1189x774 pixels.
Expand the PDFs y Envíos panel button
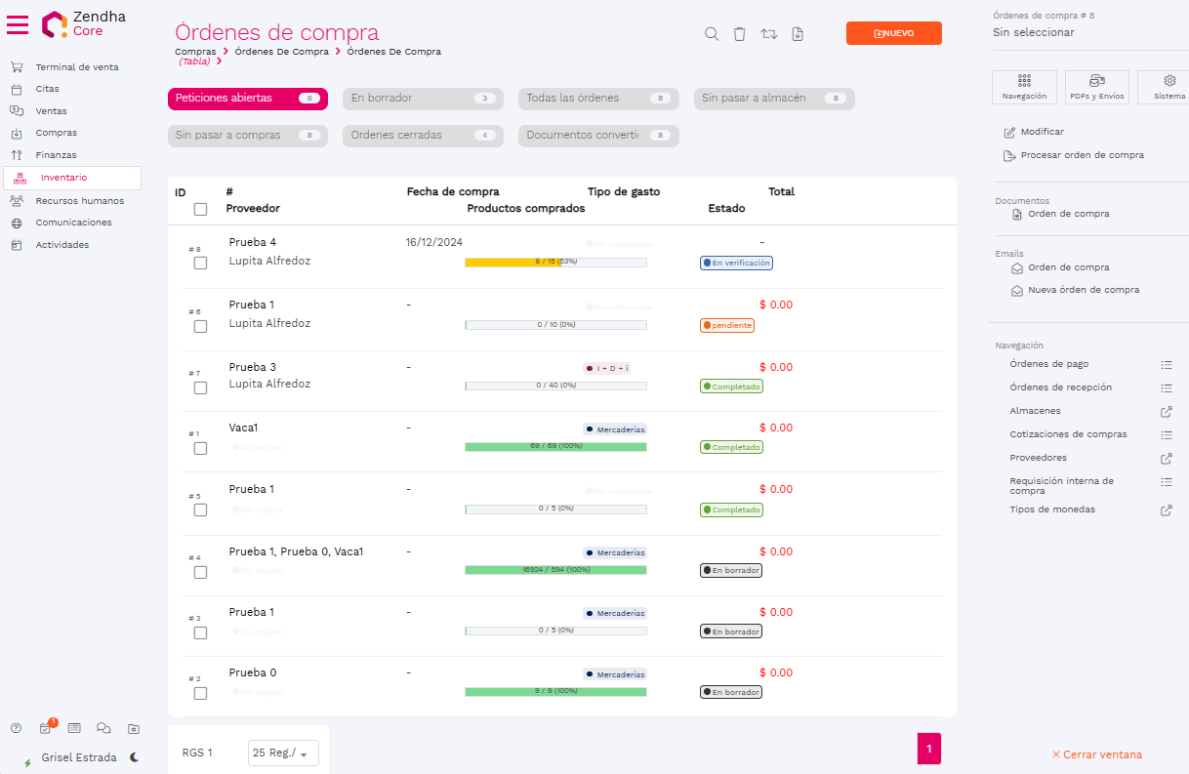pos(1096,87)
